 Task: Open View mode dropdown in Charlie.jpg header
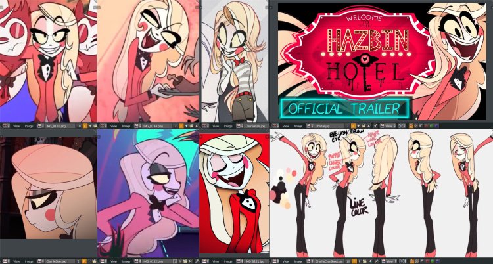tap(388, 125)
